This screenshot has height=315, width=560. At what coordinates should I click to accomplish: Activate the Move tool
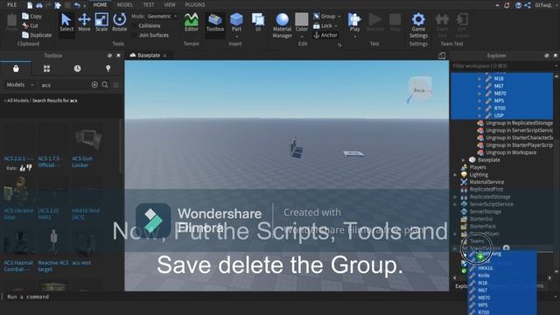coord(84,23)
